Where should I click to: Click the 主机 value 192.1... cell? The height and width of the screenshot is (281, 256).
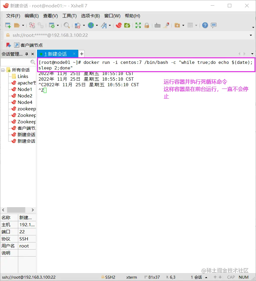pyautogui.click(x=27, y=225)
